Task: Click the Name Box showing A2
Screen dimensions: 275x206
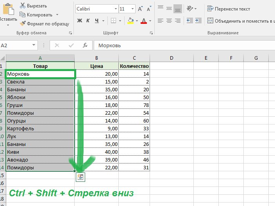Action: [x=16, y=46]
